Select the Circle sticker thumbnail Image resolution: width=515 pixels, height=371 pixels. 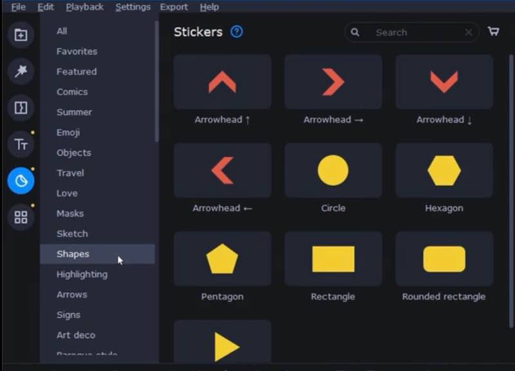point(333,170)
